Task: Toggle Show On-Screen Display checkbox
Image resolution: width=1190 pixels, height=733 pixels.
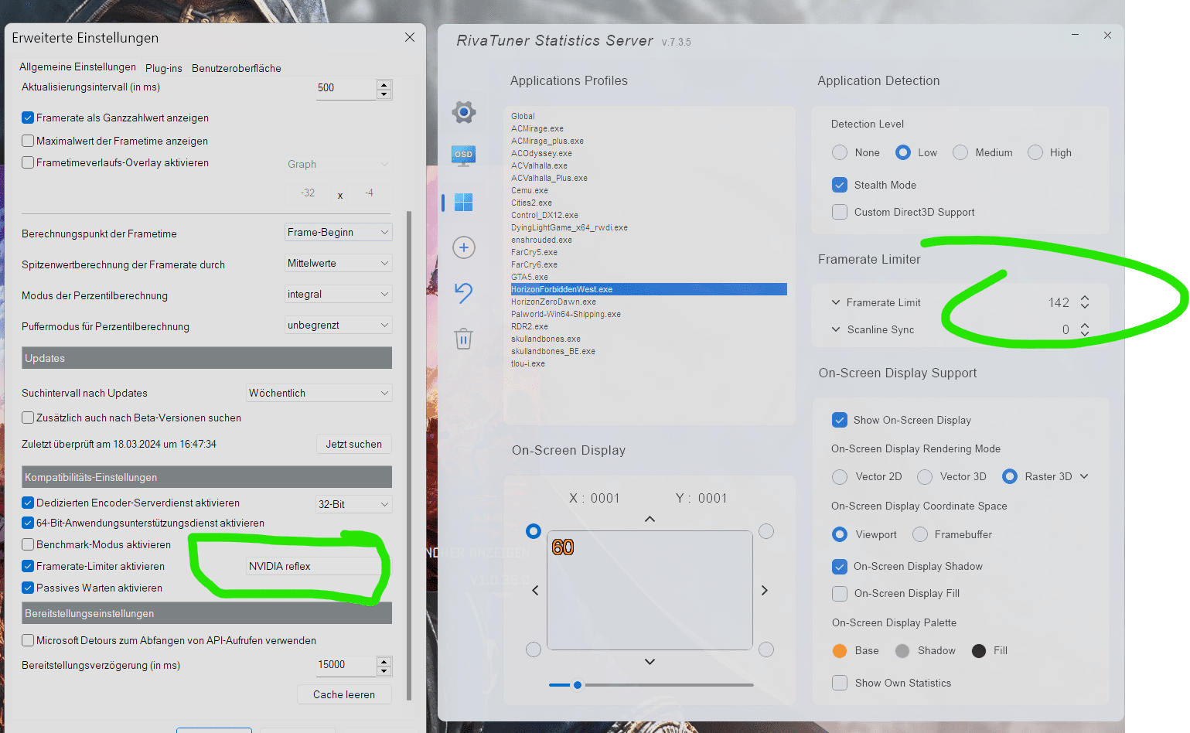Action: click(840, 420)
